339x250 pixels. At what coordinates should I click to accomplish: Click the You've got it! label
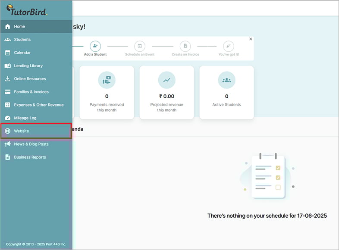tap(229, 54)
